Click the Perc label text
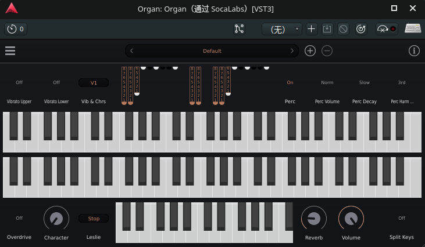This screenshot has height=247, width=425. point(290,101)
